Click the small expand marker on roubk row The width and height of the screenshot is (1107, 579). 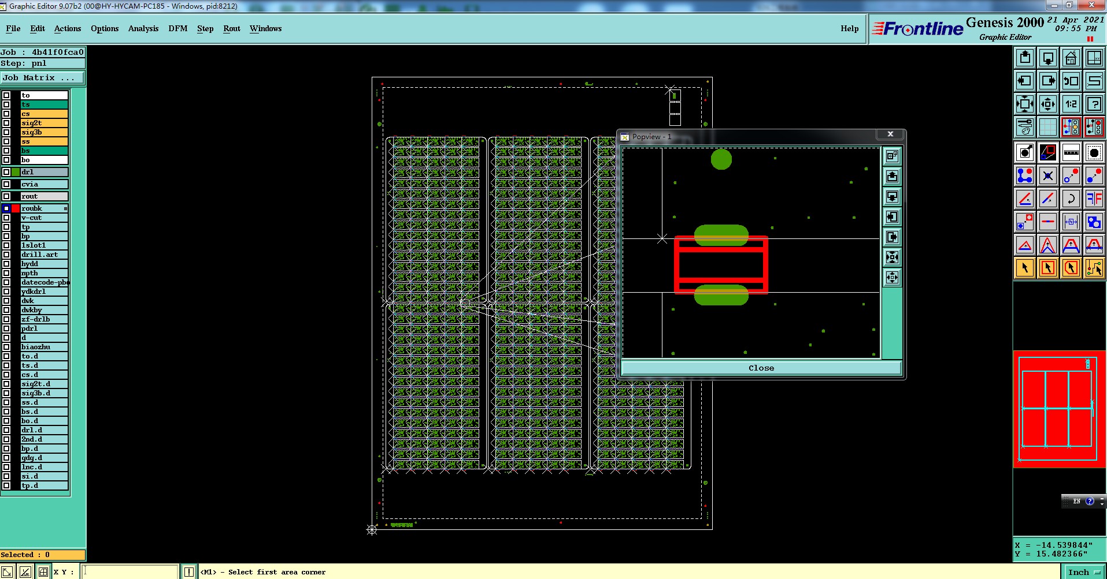(x=65, y=208)
